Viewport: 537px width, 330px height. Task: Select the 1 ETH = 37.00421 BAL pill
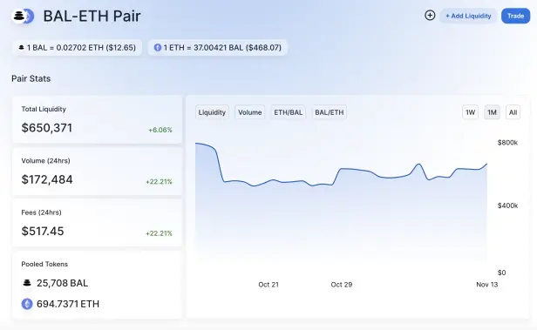[218, 48]
